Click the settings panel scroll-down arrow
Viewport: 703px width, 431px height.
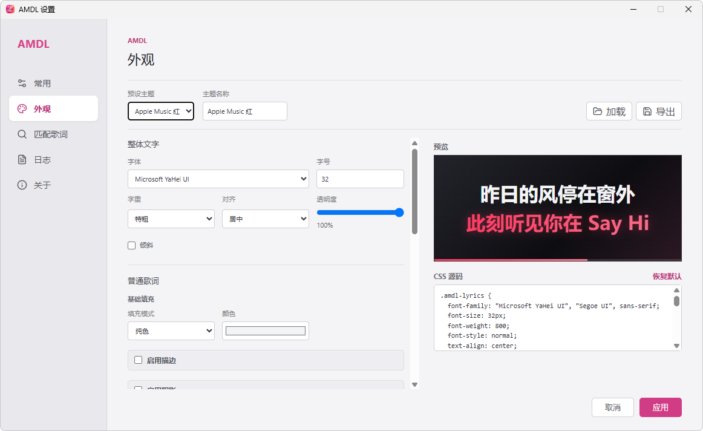[x=414, y=384]
